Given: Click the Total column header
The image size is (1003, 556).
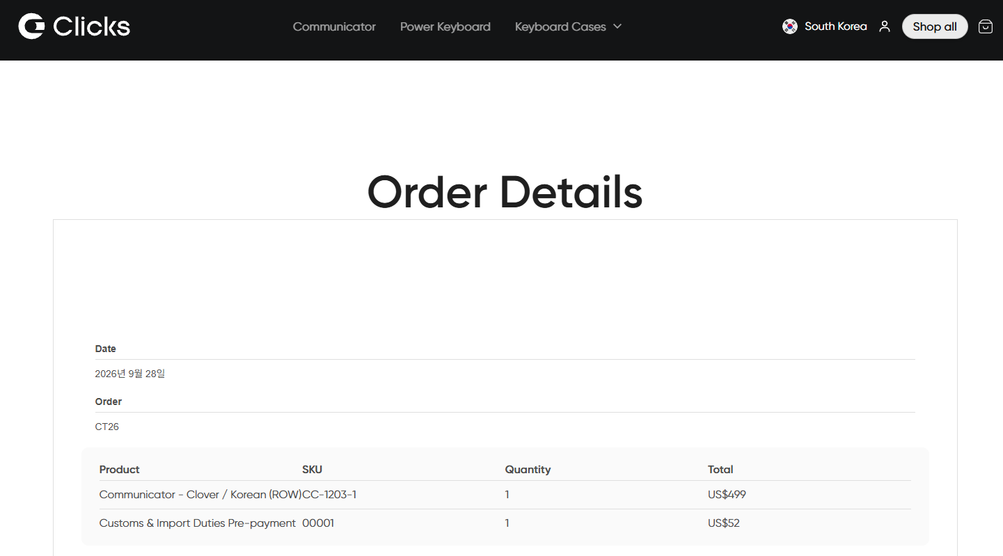Looking at the screenshot, I should point(720,470).
